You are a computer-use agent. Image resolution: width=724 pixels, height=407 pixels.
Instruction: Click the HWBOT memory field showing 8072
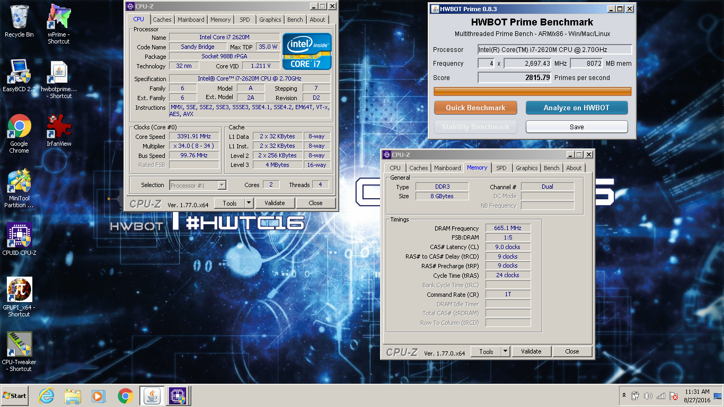(587, 64)
